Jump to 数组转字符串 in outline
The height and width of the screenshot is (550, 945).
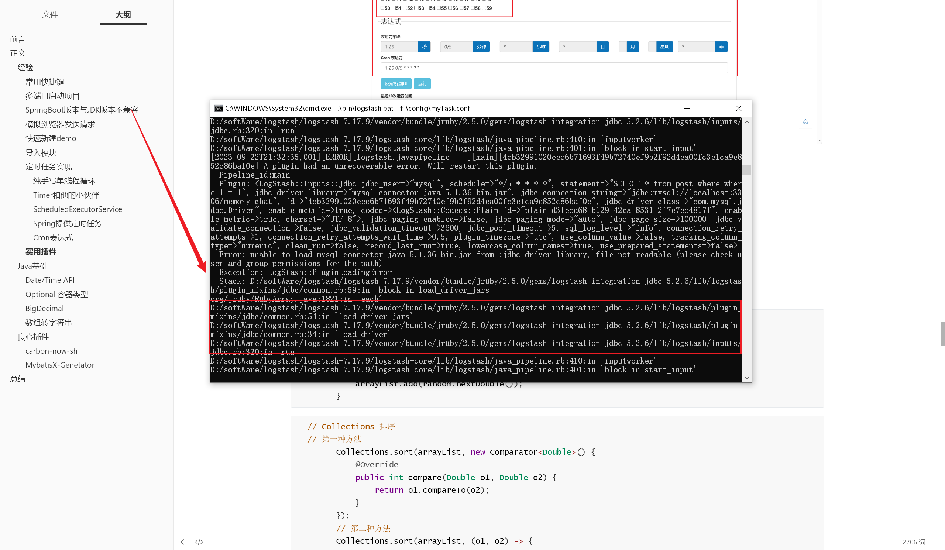49,322
